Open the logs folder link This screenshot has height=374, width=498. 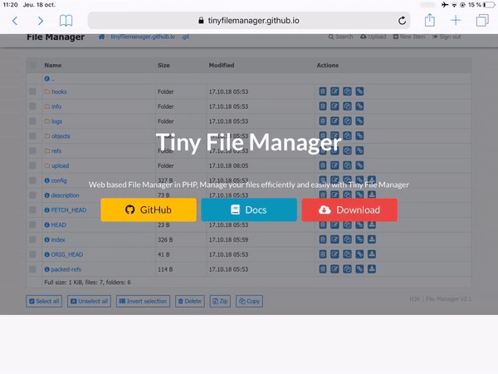(x=56, y=121)
